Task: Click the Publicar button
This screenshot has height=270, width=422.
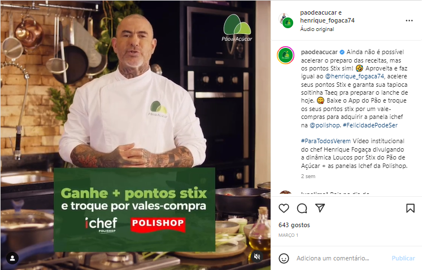Action: [403, 258]
